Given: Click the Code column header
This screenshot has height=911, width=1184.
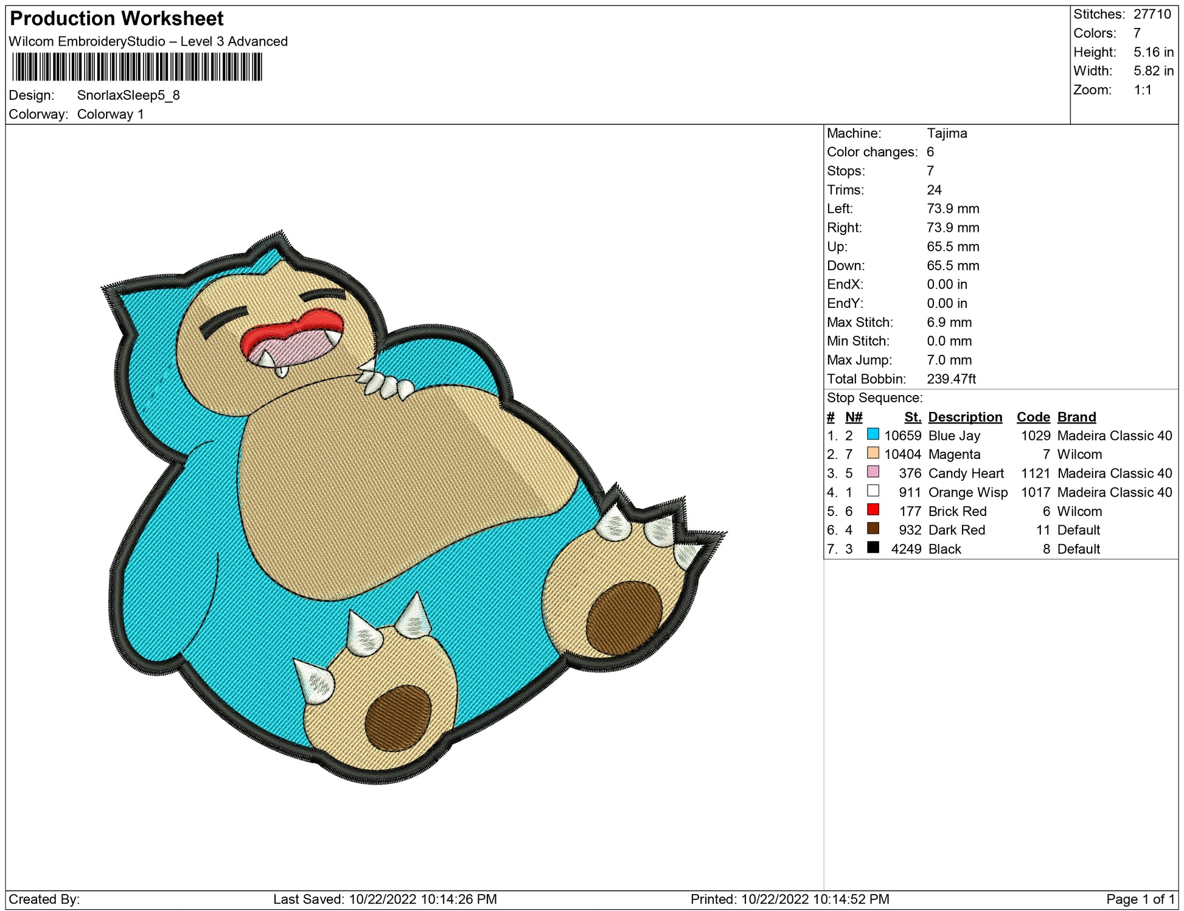Looking at the screenshot, I should [1033, 417].
